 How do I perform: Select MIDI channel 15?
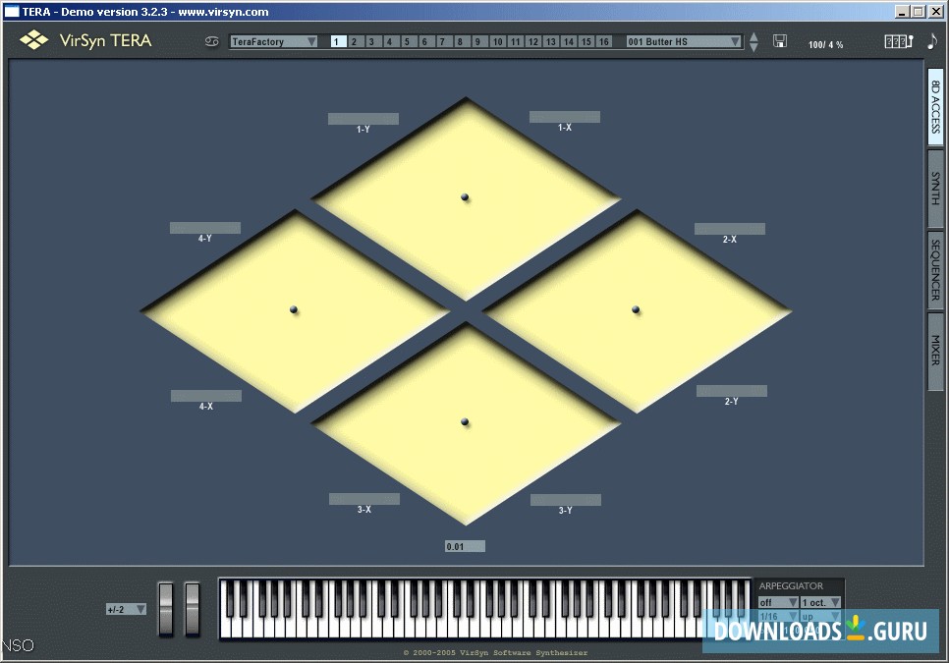click(586, 41)
